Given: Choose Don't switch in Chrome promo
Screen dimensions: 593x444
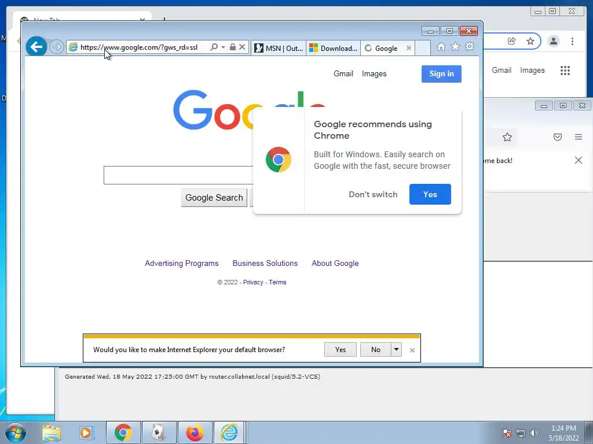Looking at the screenshot, I should pyautogui.click(x=373, y=194).
